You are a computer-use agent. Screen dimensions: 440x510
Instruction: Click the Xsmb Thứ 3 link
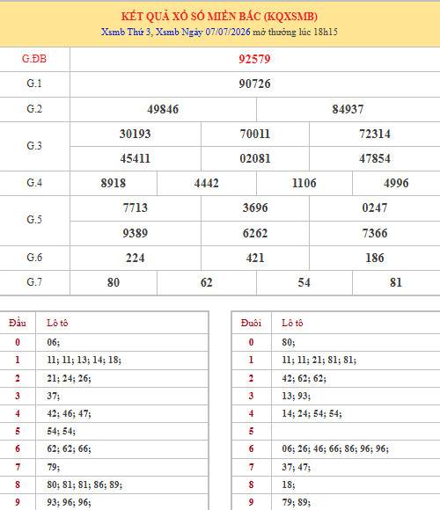pos(126,32)
